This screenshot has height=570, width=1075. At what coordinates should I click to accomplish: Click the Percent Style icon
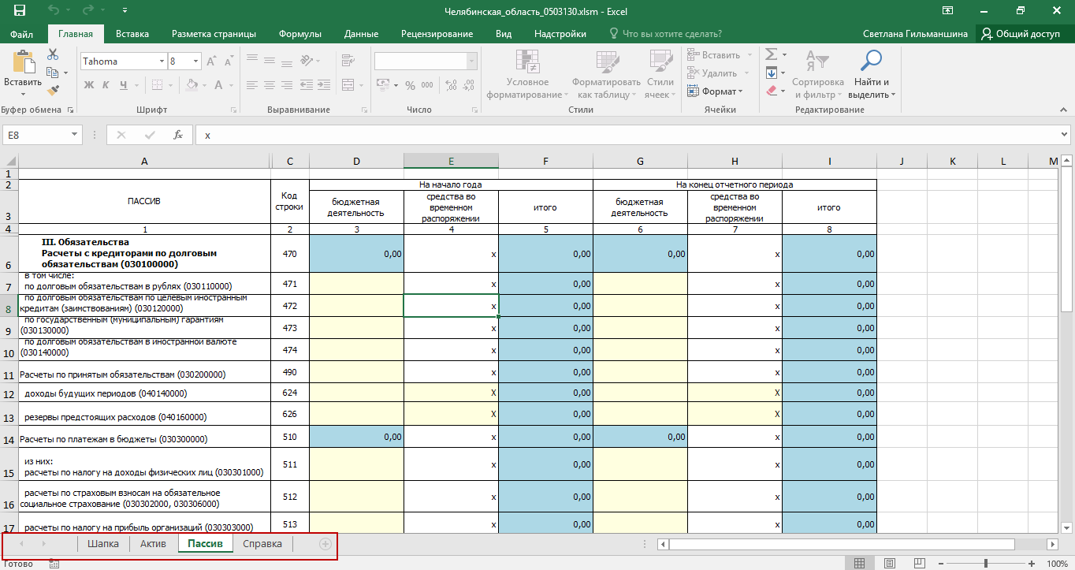410,85
